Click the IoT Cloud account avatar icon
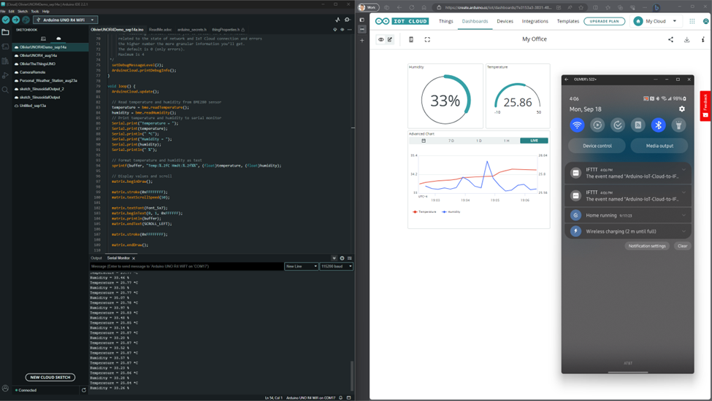 pos(705,21)
